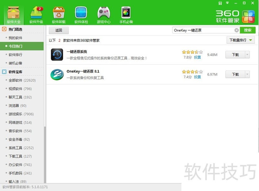Viewport: 259px width, 191px height.
Task: Open the 游戏中心 gamepad icon
Action: tap(104, 15)
